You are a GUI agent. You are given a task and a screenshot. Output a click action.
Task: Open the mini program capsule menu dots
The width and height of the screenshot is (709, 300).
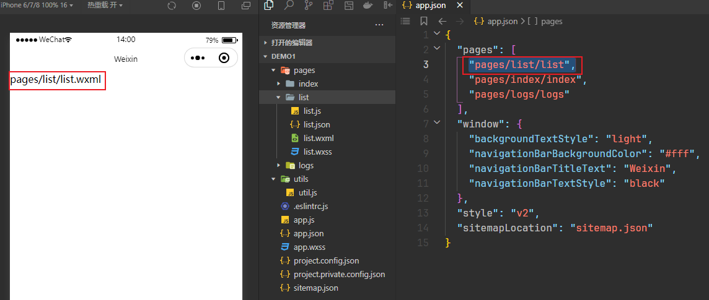(x=198, y=58)
